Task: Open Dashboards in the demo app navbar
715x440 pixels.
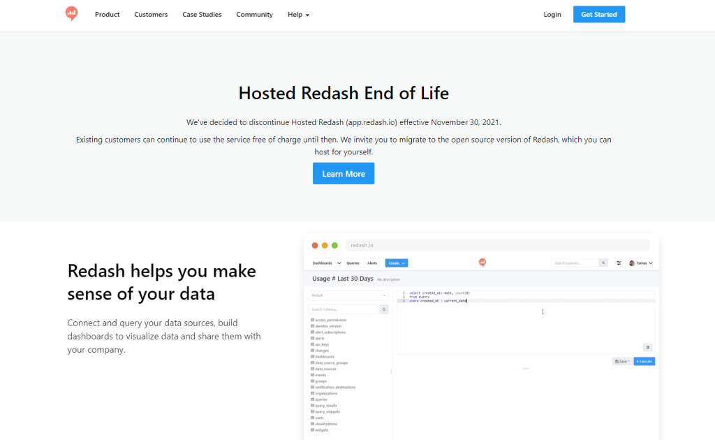Action: point(322,263)
